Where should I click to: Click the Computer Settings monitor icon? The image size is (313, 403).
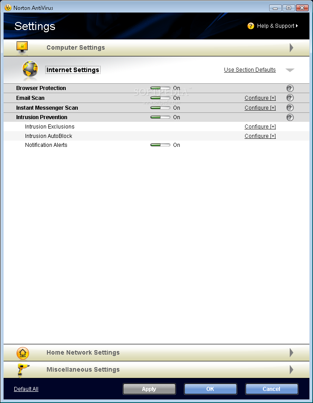[x=22, y=47]
